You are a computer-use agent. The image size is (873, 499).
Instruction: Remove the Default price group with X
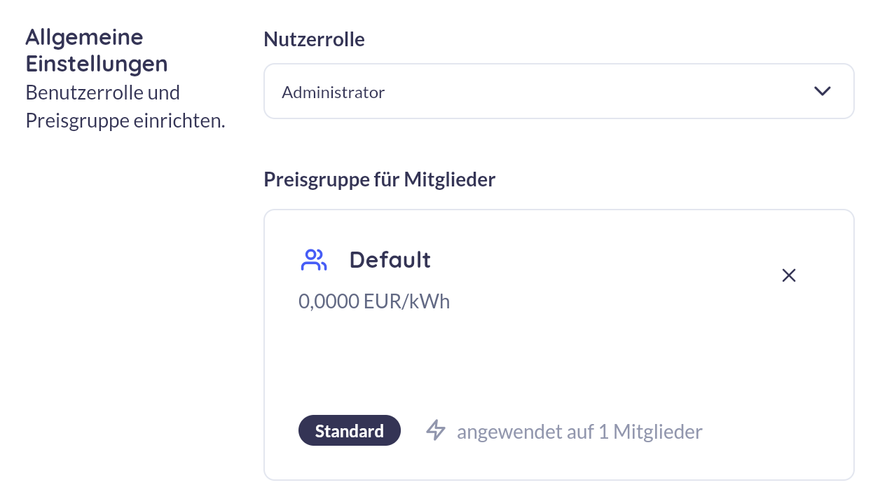789,275
